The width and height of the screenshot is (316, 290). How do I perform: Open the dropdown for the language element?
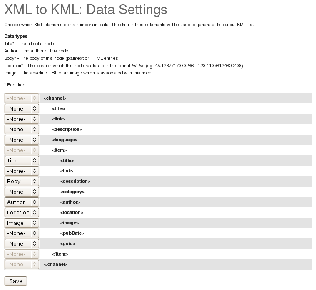(x=22, y=140)
